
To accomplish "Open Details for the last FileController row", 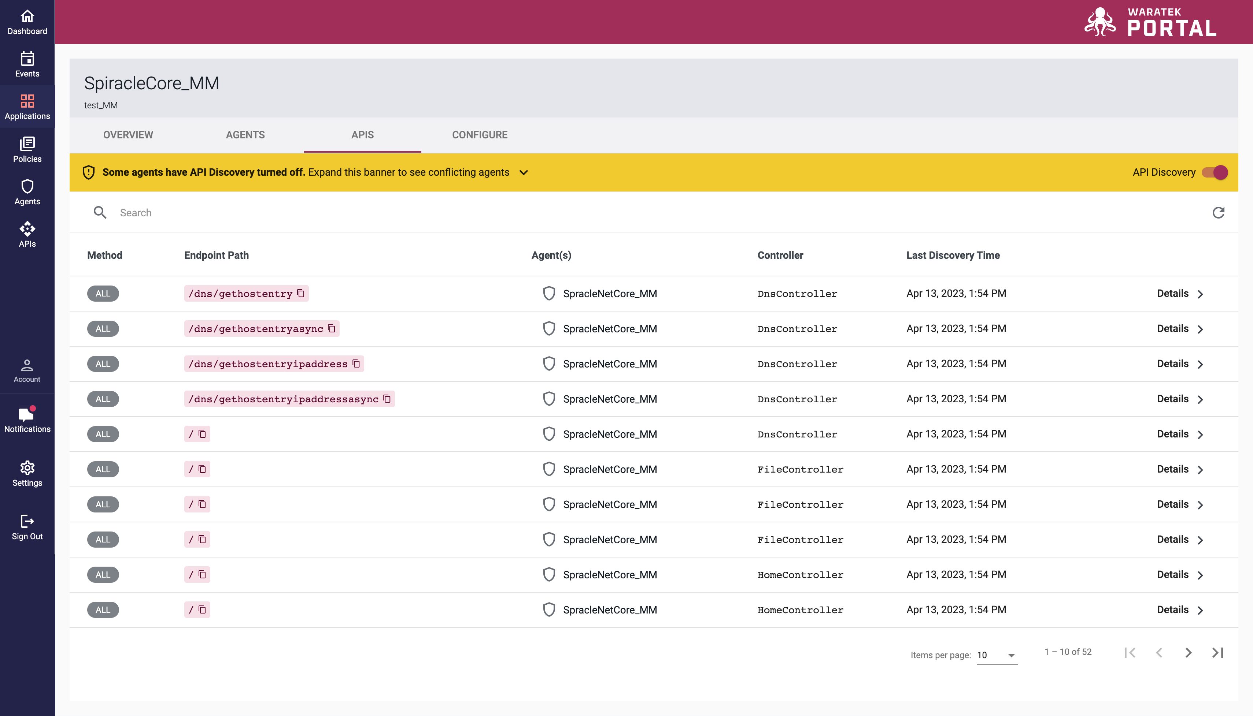I will point(1180,540).
